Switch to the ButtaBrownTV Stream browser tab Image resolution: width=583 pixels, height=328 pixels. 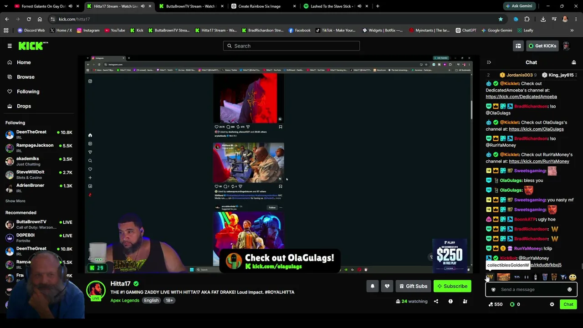[190, 6]
